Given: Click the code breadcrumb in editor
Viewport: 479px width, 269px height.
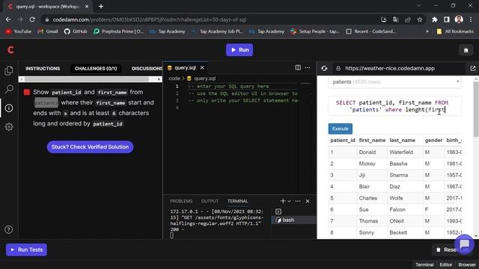Looking at the screenshot, I should coord(174,78).
